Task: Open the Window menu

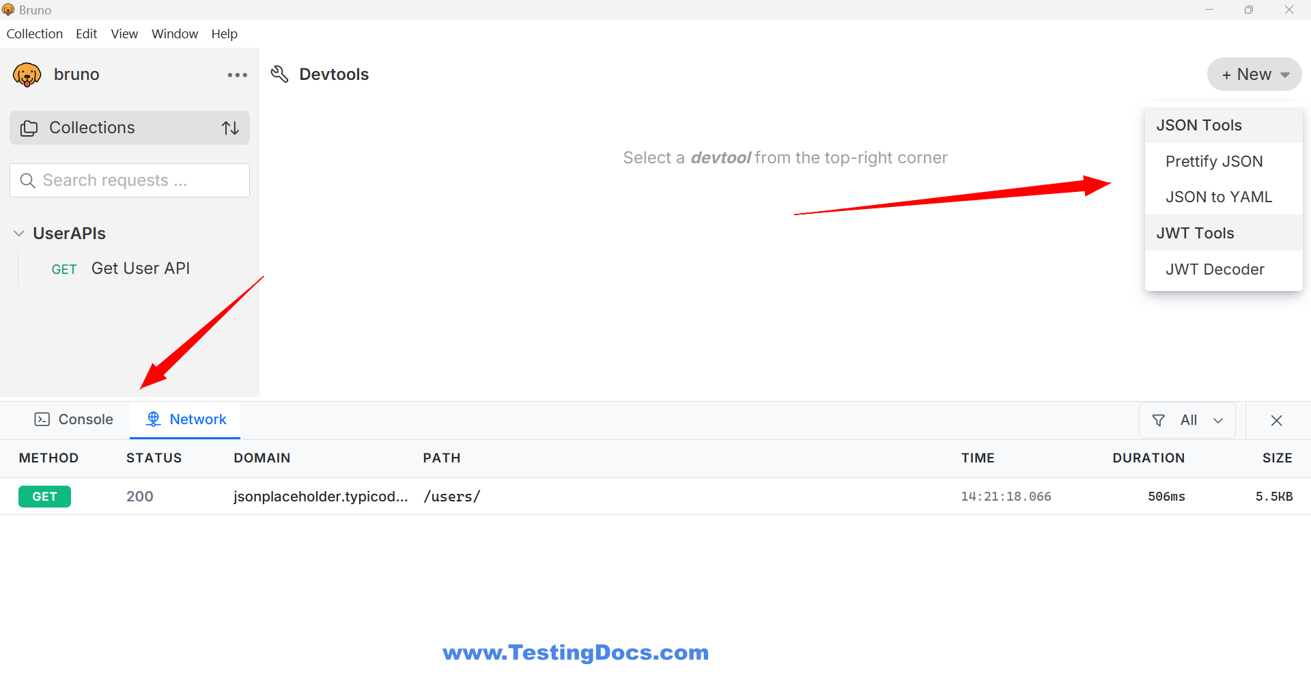Action: tap(175, 33)
